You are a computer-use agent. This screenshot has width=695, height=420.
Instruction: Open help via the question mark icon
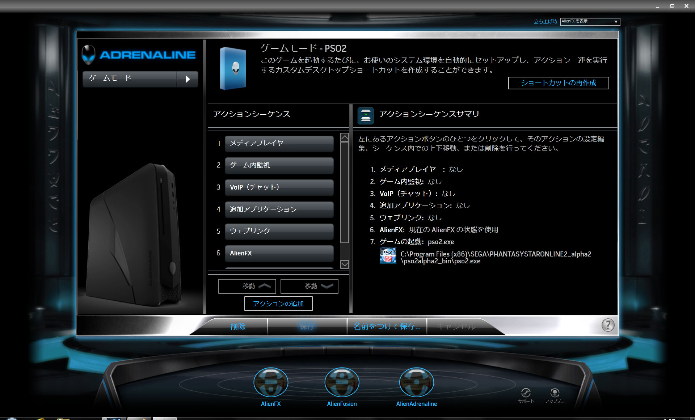(608, 325)
